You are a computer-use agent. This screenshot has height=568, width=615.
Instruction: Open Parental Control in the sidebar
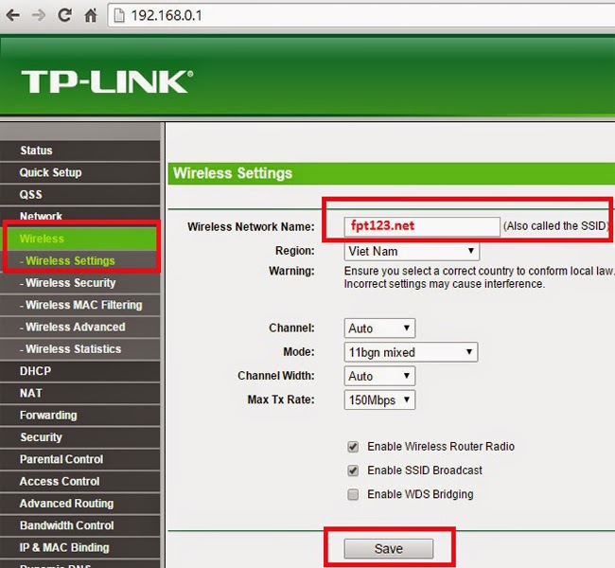pos(80,459)
